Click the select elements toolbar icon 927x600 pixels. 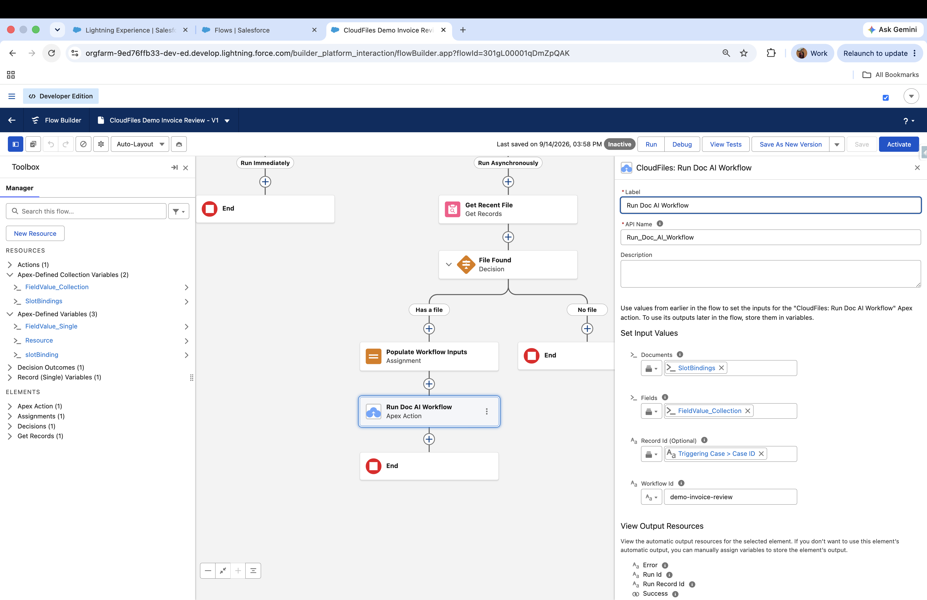(33, 144)
